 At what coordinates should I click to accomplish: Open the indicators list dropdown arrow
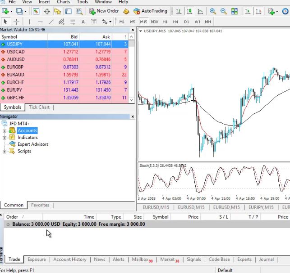click(x=277, y=11)
